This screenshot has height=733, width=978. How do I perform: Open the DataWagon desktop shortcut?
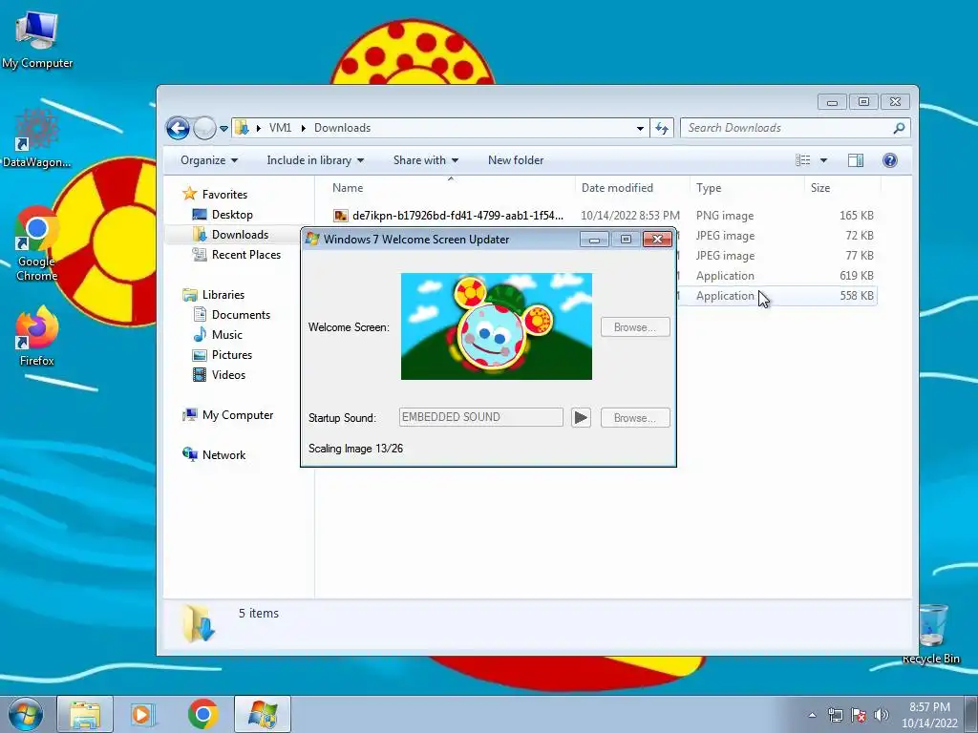tap(36, 137)
